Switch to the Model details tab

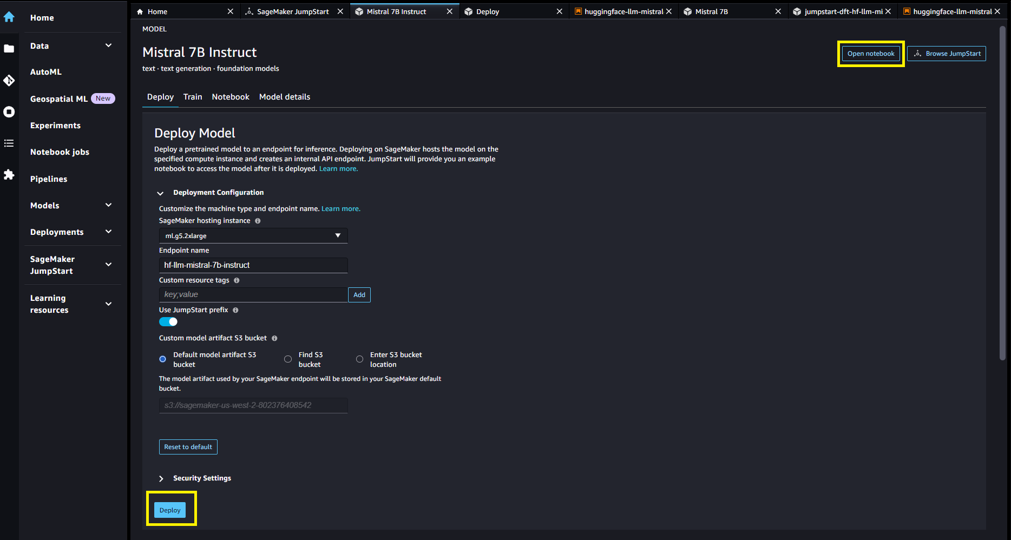tap(285, 97)
